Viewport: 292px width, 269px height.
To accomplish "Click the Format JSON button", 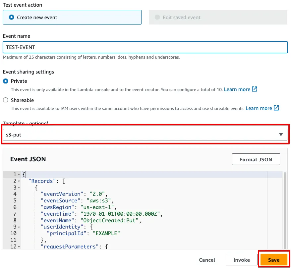I will [256, 159].
